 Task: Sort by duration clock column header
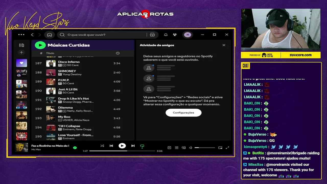click(x=118, y=53)
